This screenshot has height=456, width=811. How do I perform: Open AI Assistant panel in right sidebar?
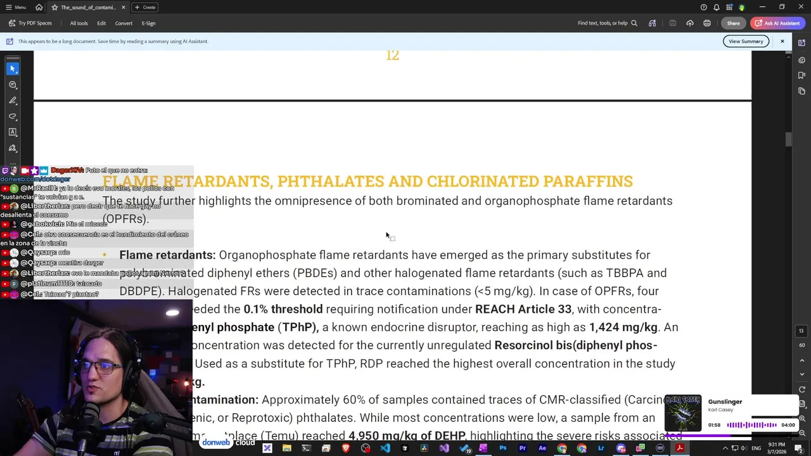pyautogui.click(x=801, y=42)
